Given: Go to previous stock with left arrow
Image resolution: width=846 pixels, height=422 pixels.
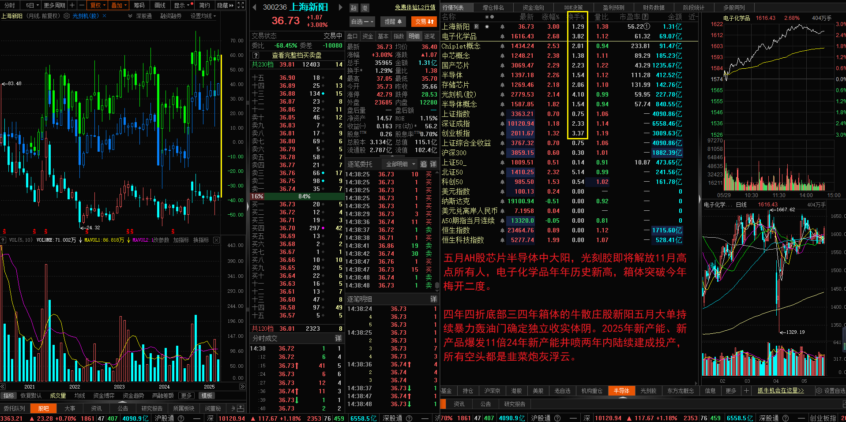Looking at the screenshot, I should [x=254, y=7].
